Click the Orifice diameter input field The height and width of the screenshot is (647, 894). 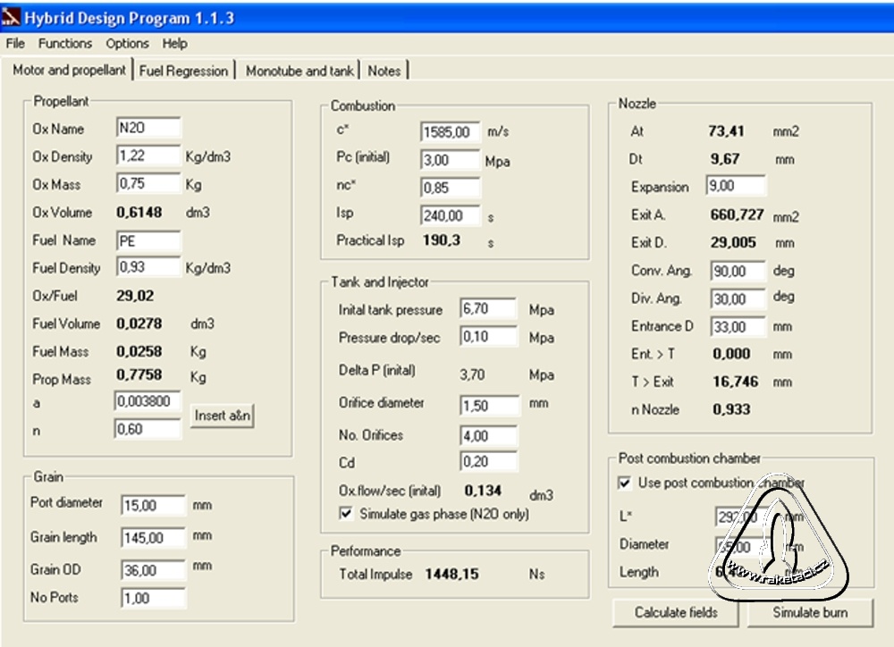489,406
